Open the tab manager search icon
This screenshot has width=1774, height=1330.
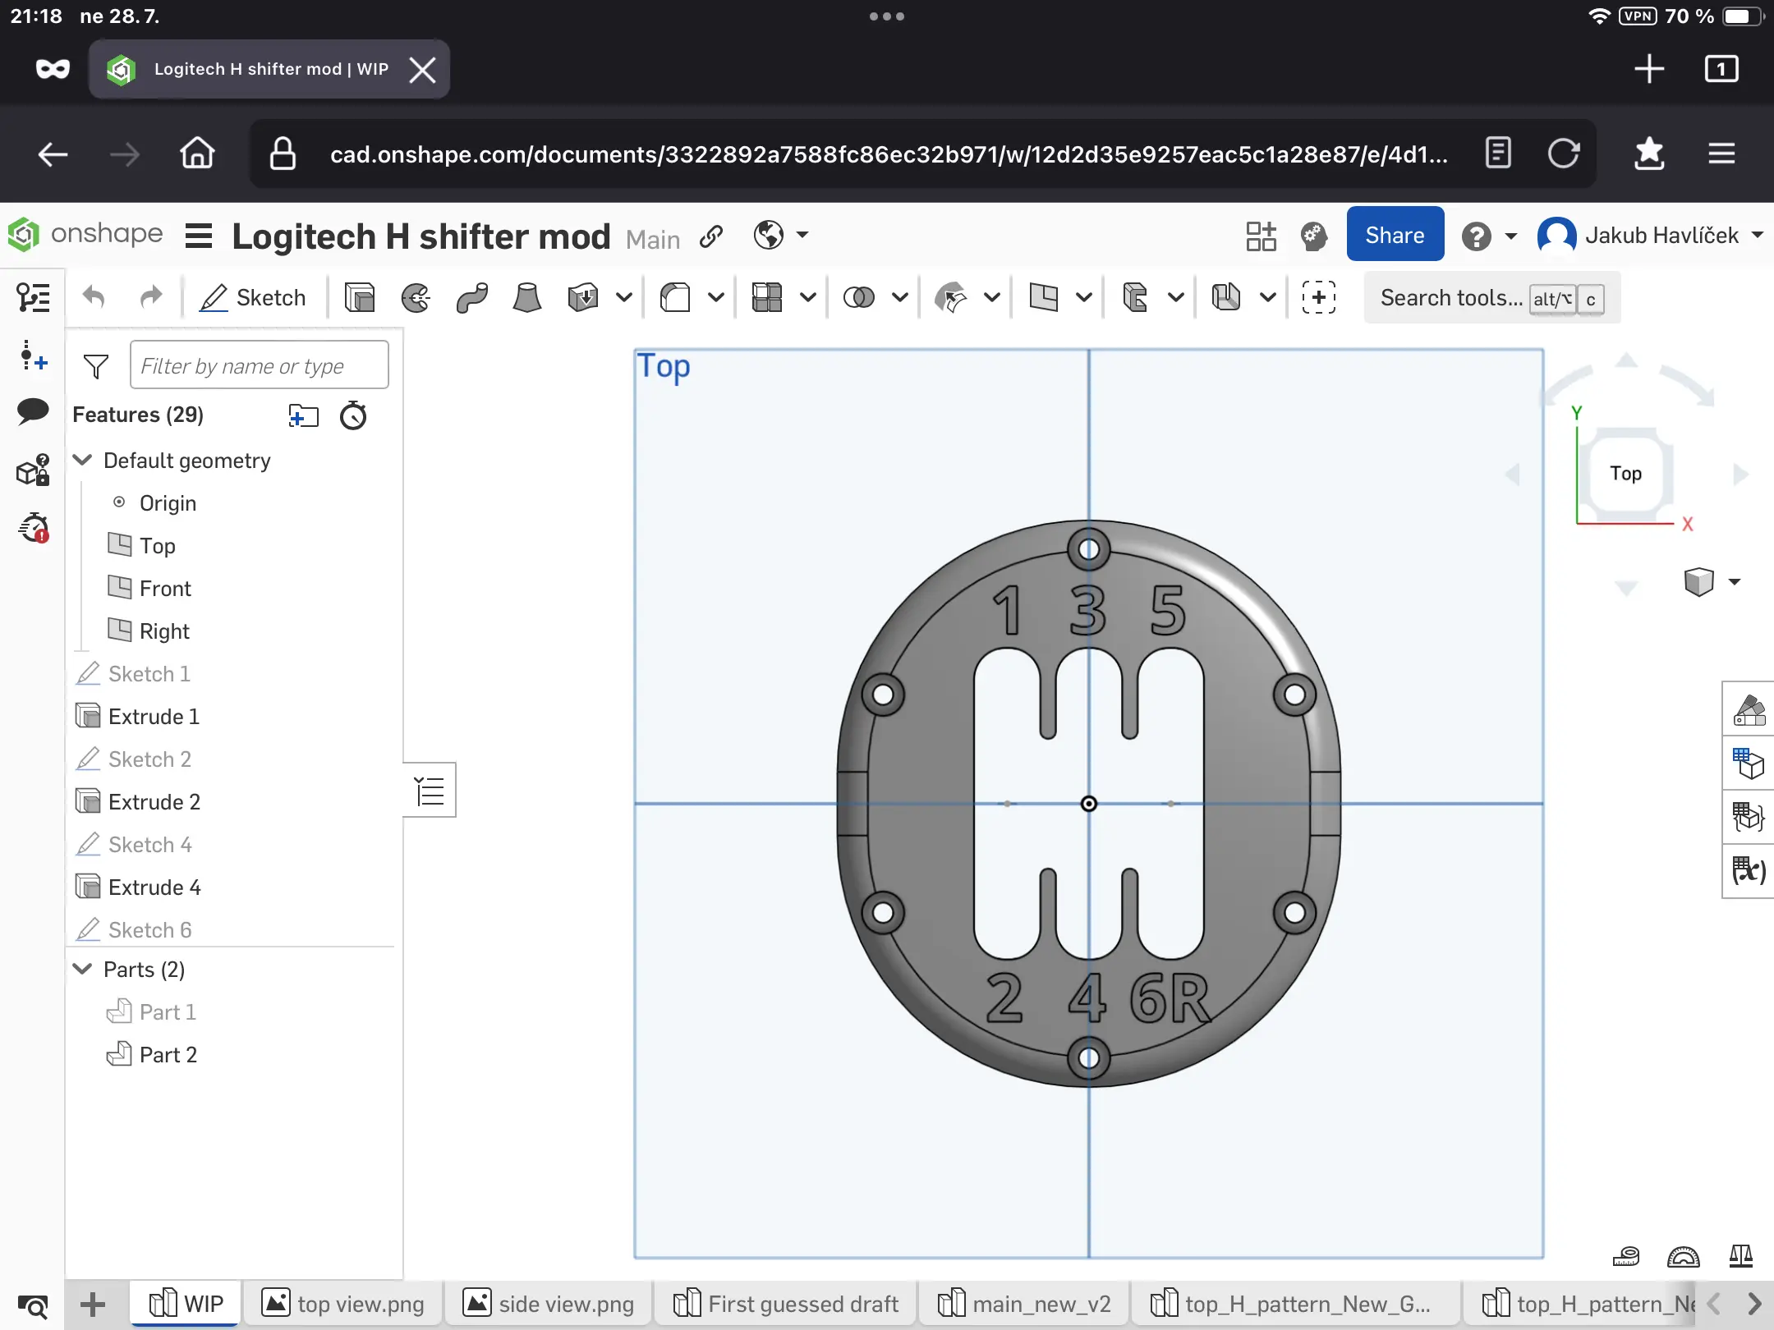pos(33,1305)
